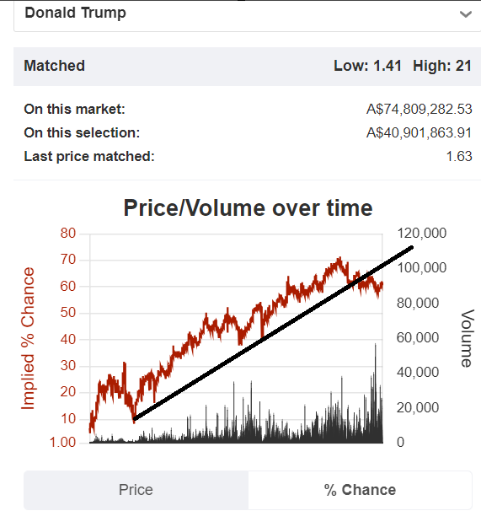
Task: Click the Price/Volume over time title
Action: coord(248,208)
